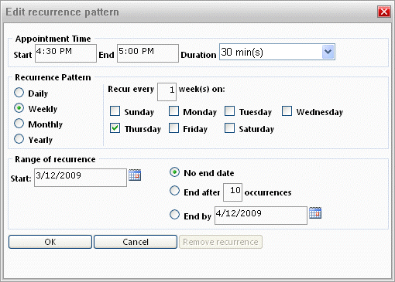Tick the Friday checkbox
The height and width of the screenshot is (282, 395).
(x=173, y=127)
